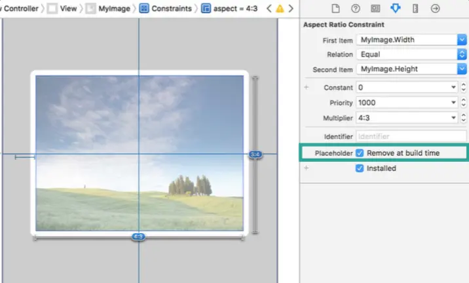Click the Aspect Ratio Constraint heading
Screen dimensions: 469x283
click(x=344, y=24)
